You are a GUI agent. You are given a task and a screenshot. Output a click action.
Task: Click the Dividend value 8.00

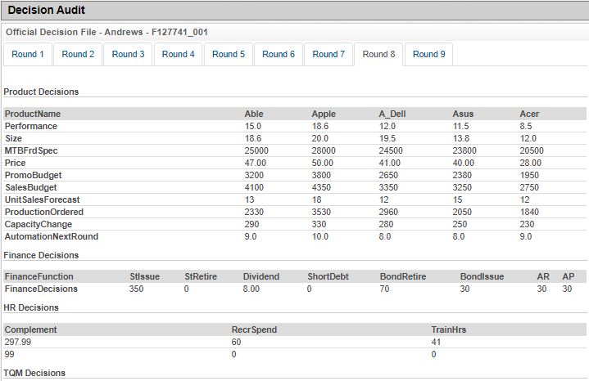pos(251,289)
